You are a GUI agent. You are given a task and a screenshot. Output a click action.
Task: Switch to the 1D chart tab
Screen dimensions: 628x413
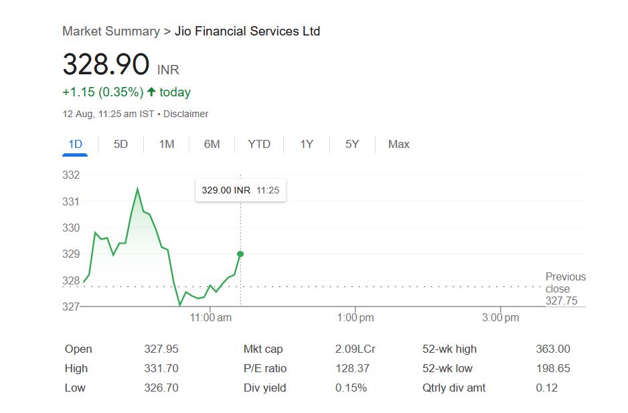(75, 145)
